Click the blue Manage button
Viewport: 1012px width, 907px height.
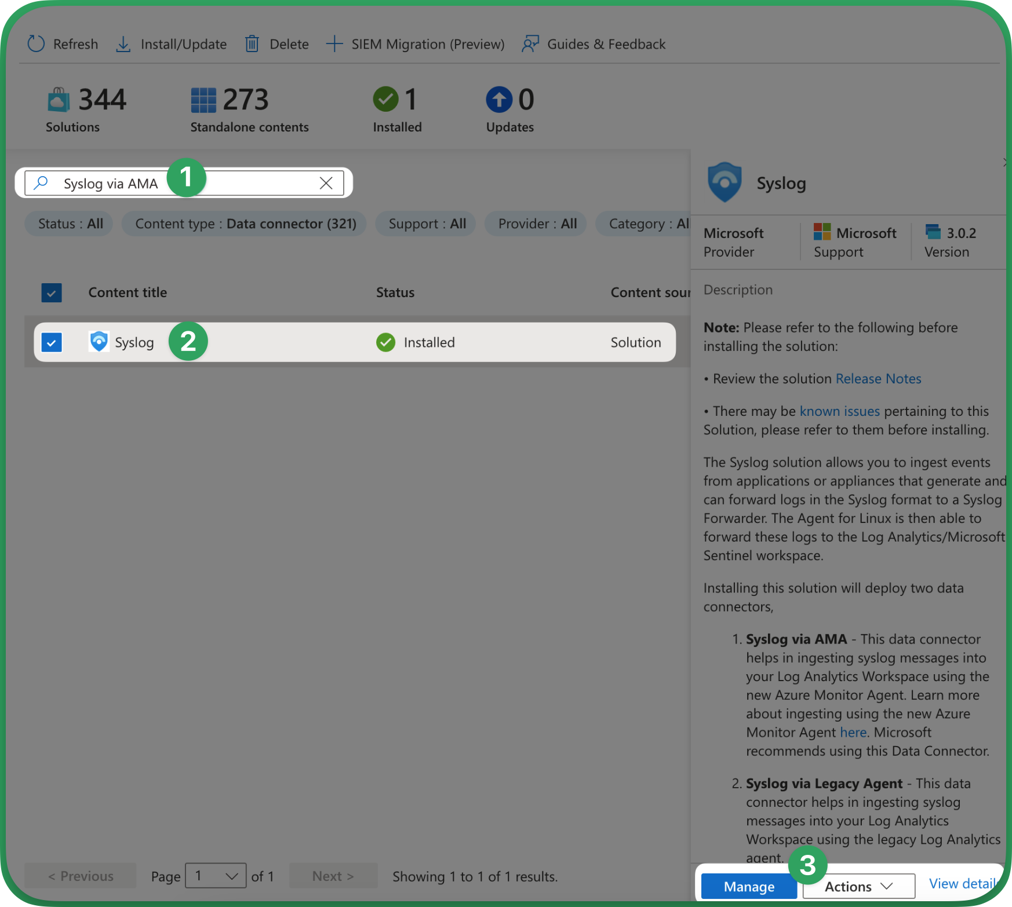748,886
